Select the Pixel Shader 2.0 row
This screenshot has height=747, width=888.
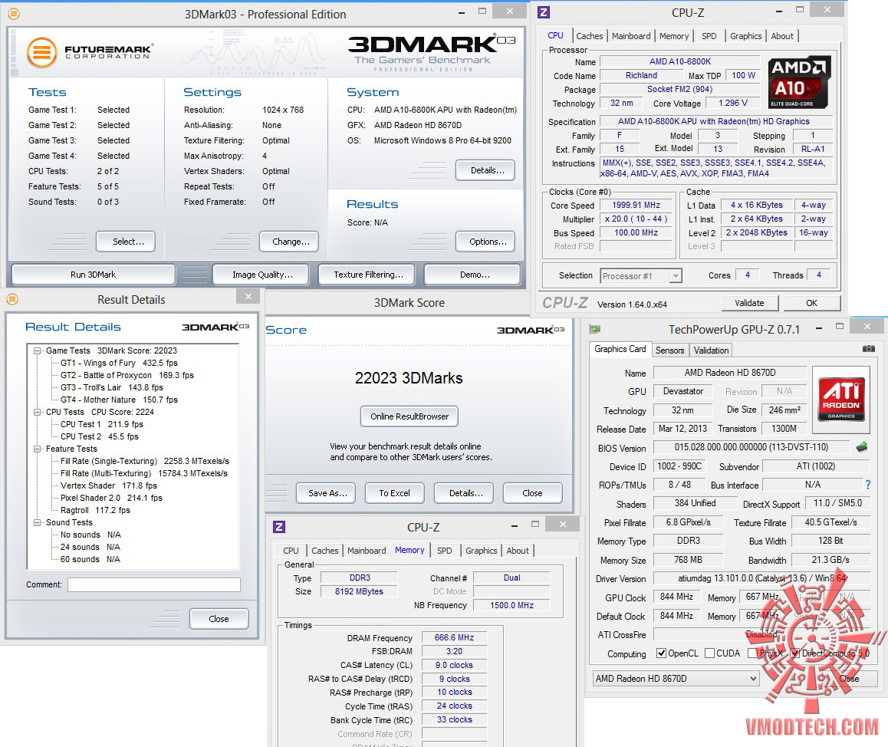coord(111,498)
